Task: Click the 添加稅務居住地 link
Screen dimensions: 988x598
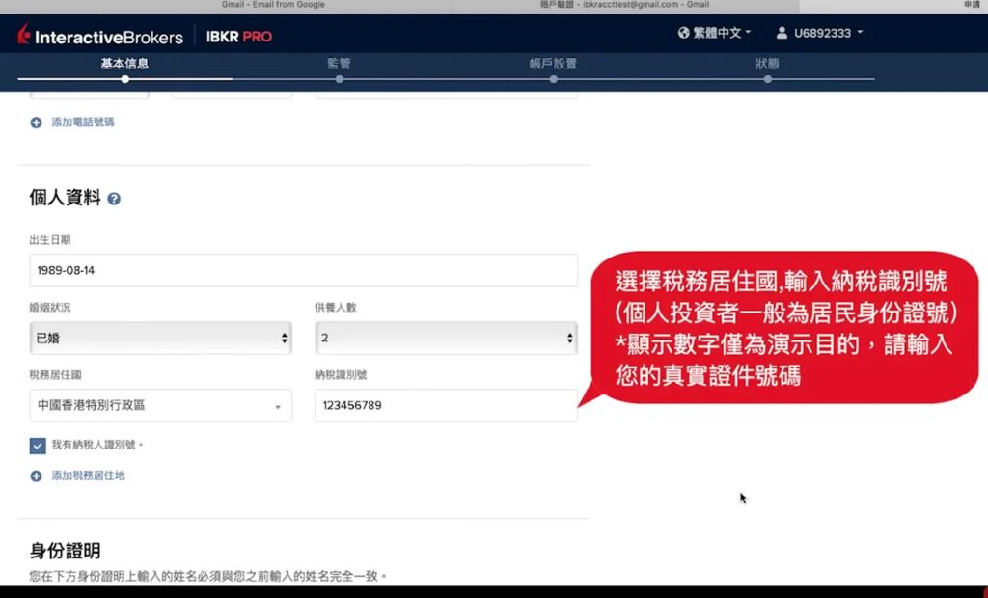Action: coord(88,476)
